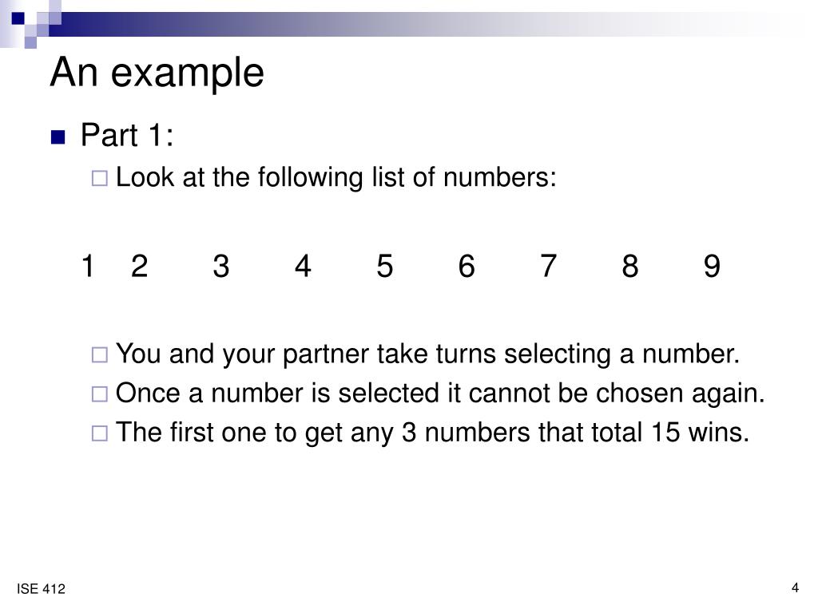The width and height of the screenshot is (818, 613).
Task: Click the hollow bullet before 'Look at the following'
Action: click(x=100, y=178)
